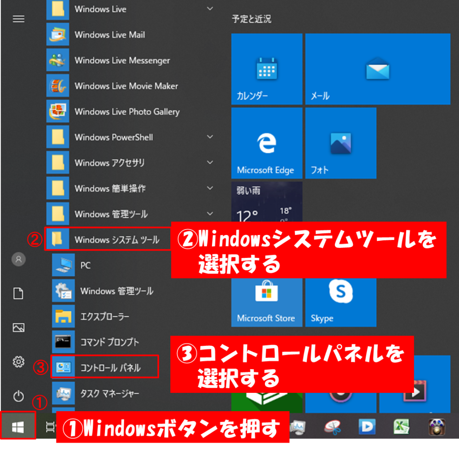Open the Snipping Tool scissors taskbar icon

pyautogui.click(x=332, y=426)
